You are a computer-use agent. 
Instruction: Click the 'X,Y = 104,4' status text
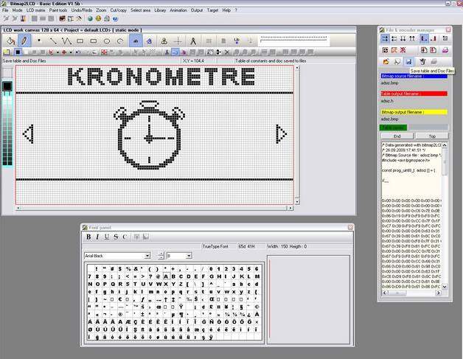pyautogui.click(x=193, y=61)
